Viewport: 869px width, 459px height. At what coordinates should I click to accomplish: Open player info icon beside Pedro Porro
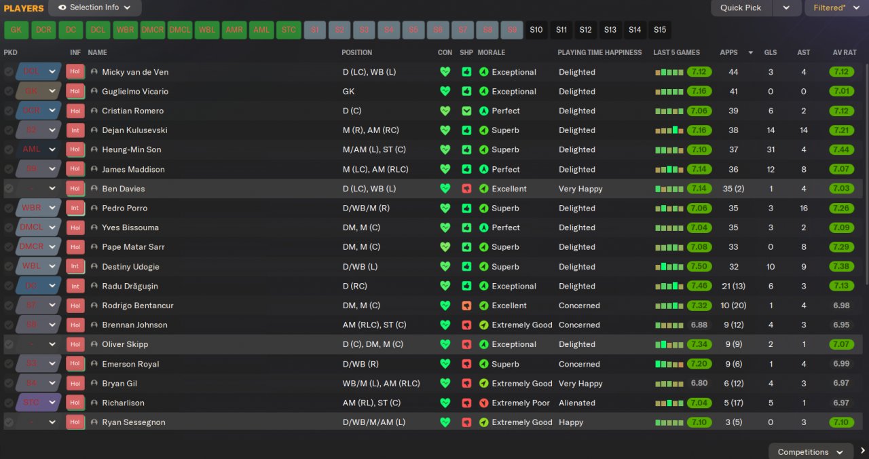94,208
